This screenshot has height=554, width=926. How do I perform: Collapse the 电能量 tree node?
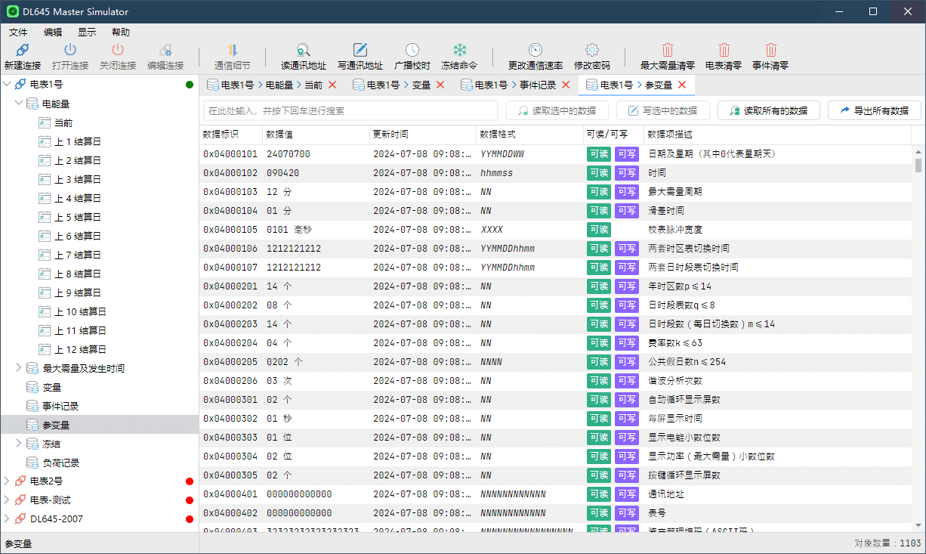pos(19,104)
